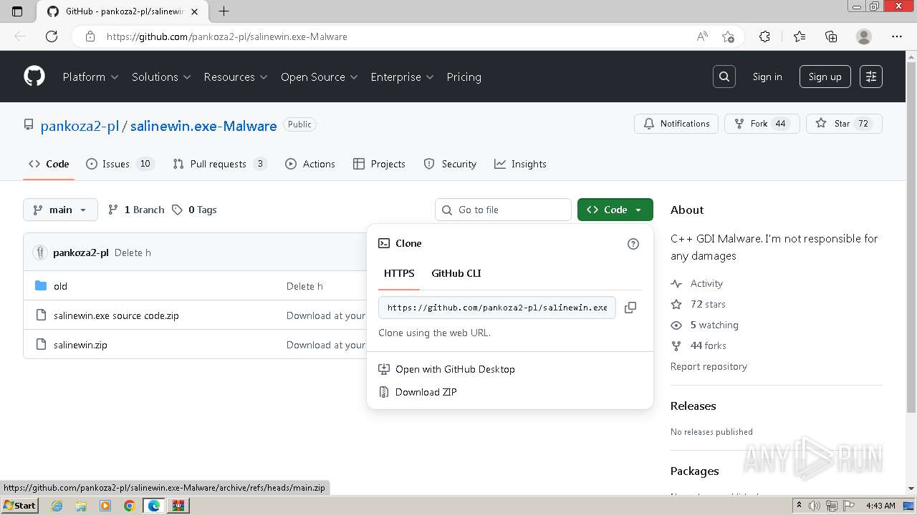Open the old folder
Image resolution: width=917 pixels, height=515 pixels.
[x=60, y=286]
